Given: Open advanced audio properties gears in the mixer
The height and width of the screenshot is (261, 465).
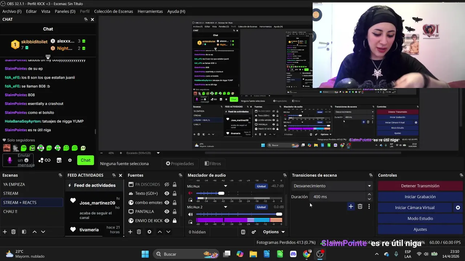Looking at the screenshot, I should pos(254,232).
